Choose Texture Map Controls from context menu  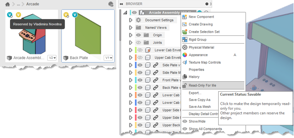point(205,62)
